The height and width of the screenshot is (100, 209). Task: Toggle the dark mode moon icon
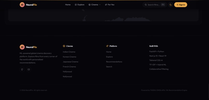click(x=170, y=5)
